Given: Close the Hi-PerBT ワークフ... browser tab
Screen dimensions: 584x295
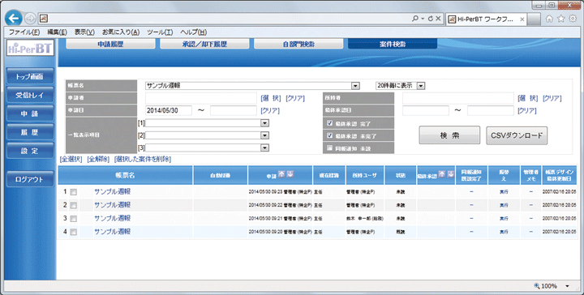Looking at the screenshot, I should 522,19.
